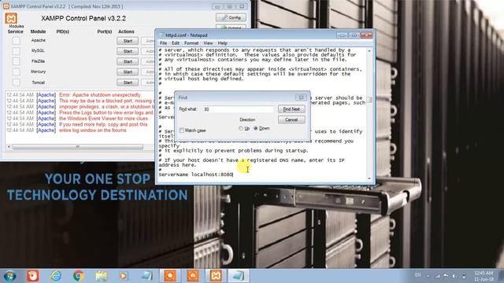This screenshot has height=283, width=504.
Task: Select the Down direction radio button
Action: click(256, 128)
